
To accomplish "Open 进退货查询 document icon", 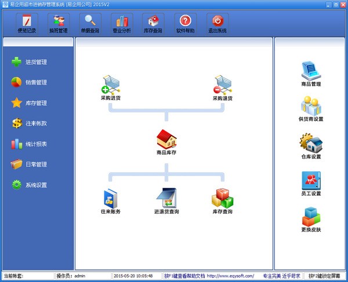I will 166,201.
